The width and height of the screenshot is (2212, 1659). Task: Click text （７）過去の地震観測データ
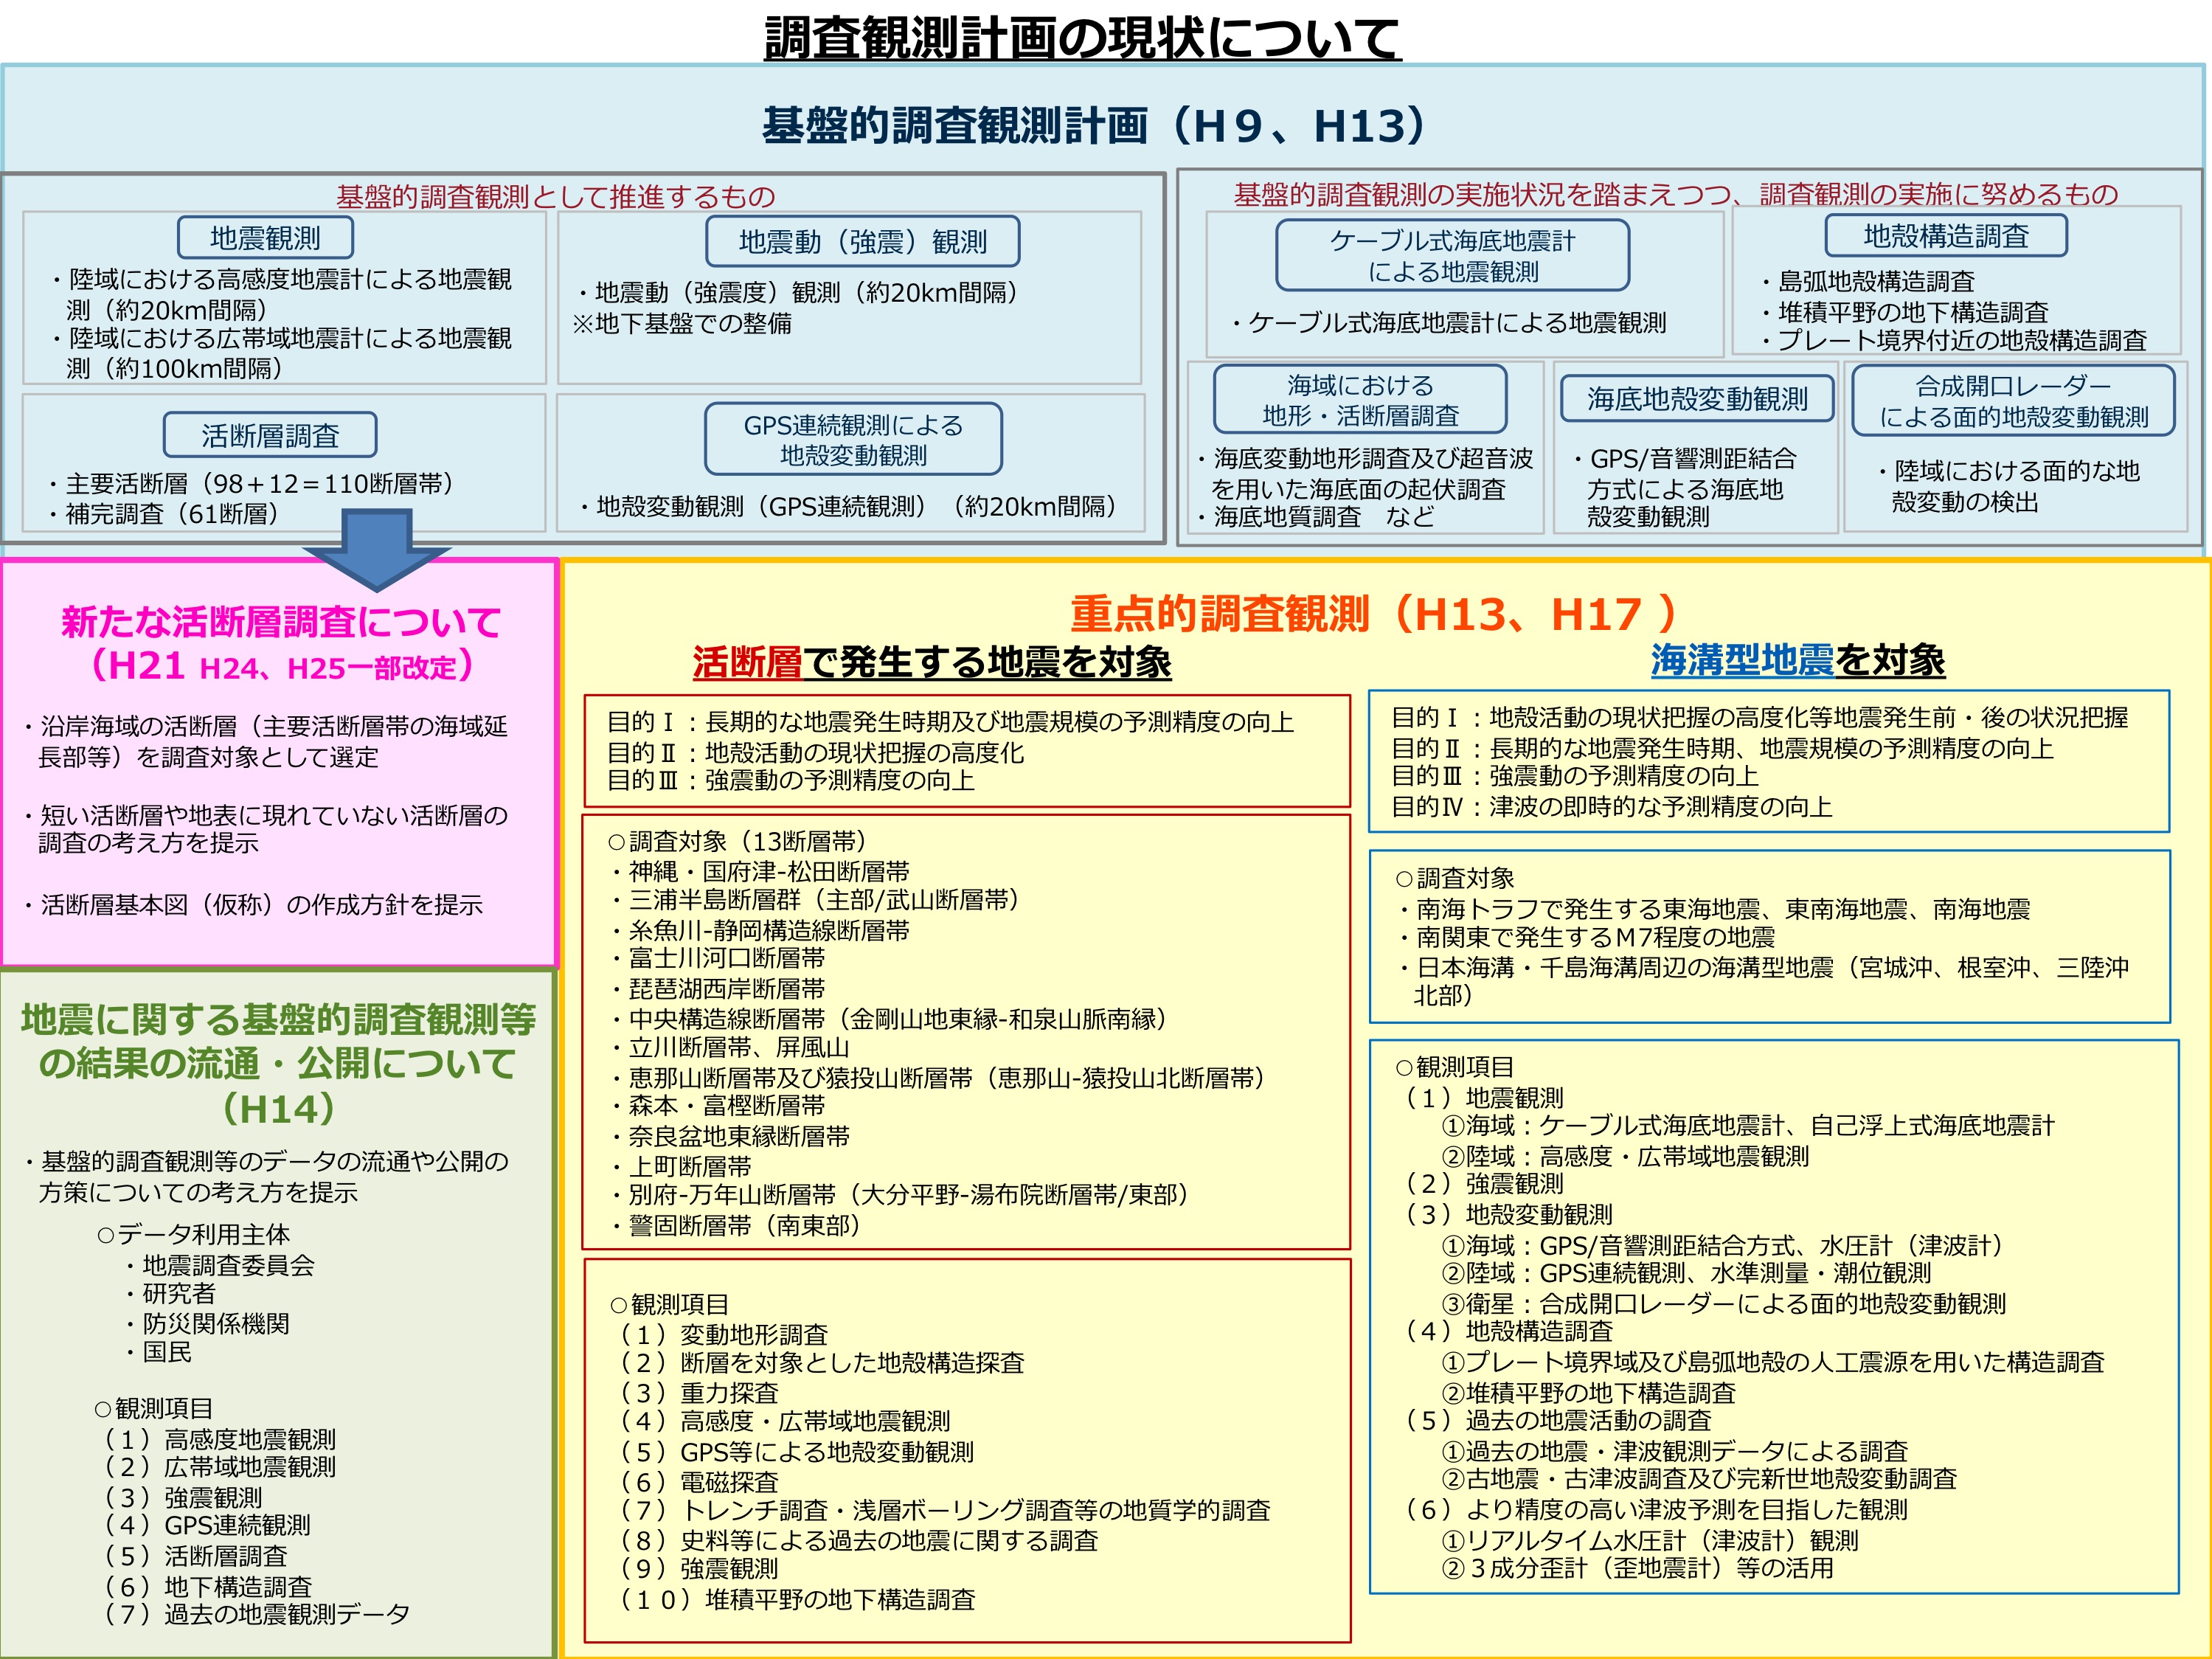255,1613
